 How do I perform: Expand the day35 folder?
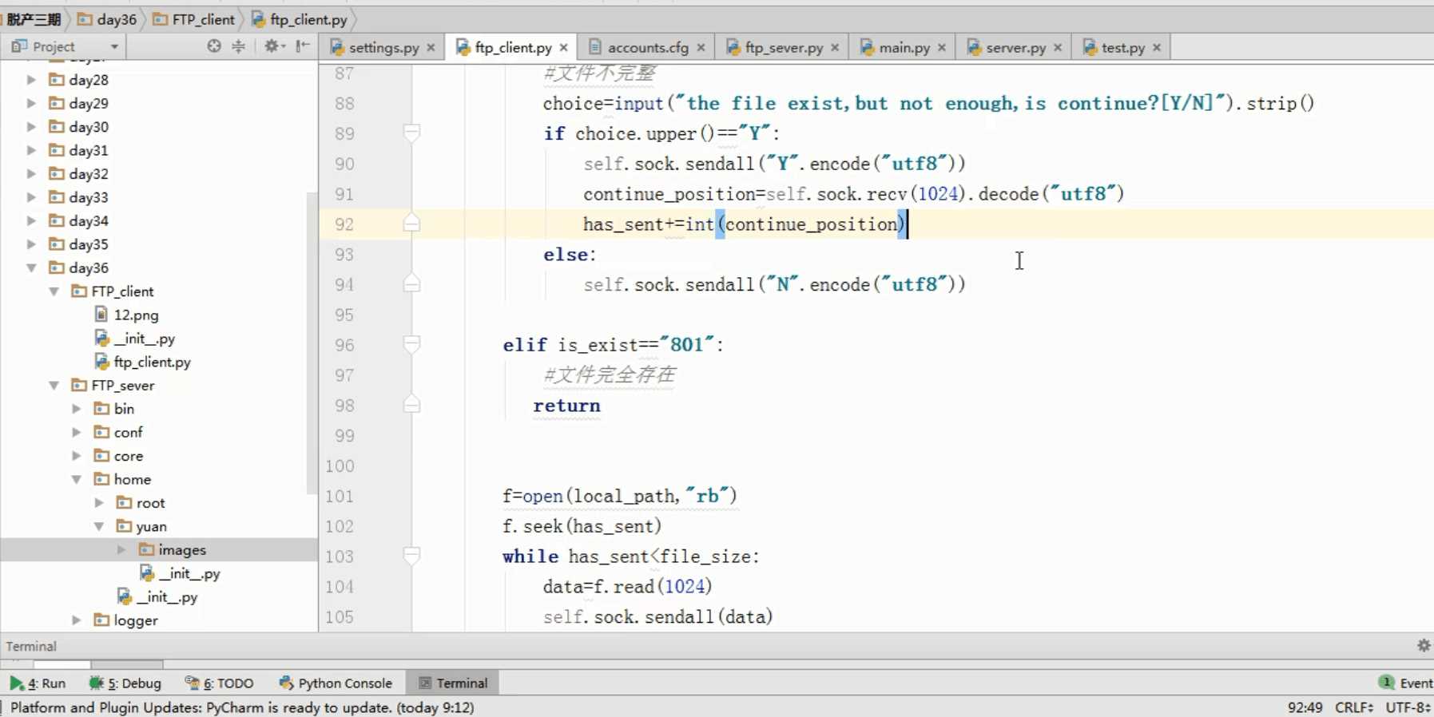(x=31, y=244)
